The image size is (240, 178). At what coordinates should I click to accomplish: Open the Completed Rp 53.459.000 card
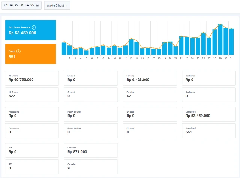coord(208,114)
